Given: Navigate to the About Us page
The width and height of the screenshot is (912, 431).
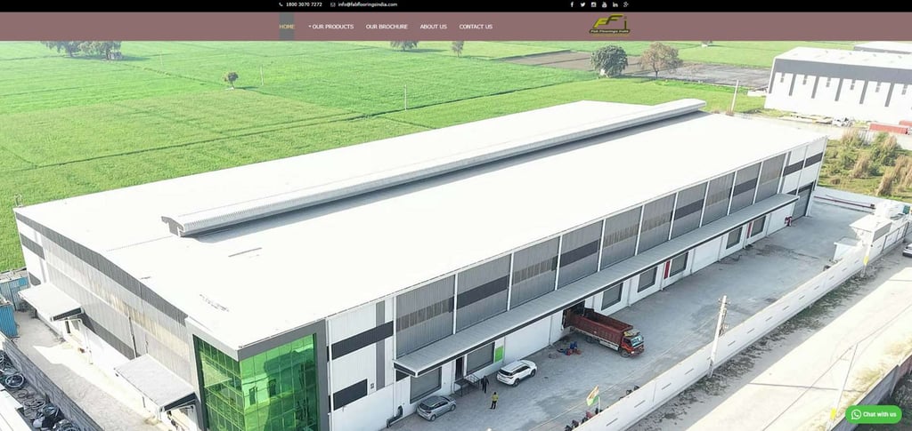Looking at the screenshot, I should tap(433, 27).
